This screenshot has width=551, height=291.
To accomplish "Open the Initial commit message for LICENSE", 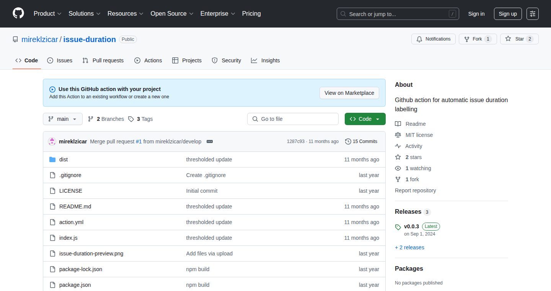I will 202,191.
